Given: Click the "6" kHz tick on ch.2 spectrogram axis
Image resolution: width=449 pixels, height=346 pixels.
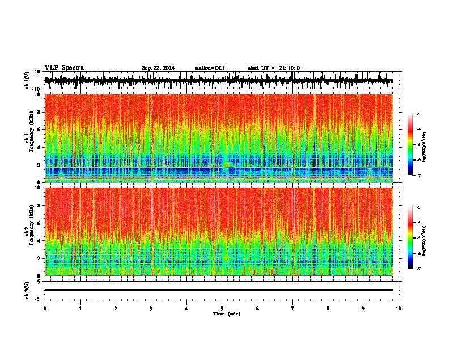Looking at the screenshot, I should [40, 223].
